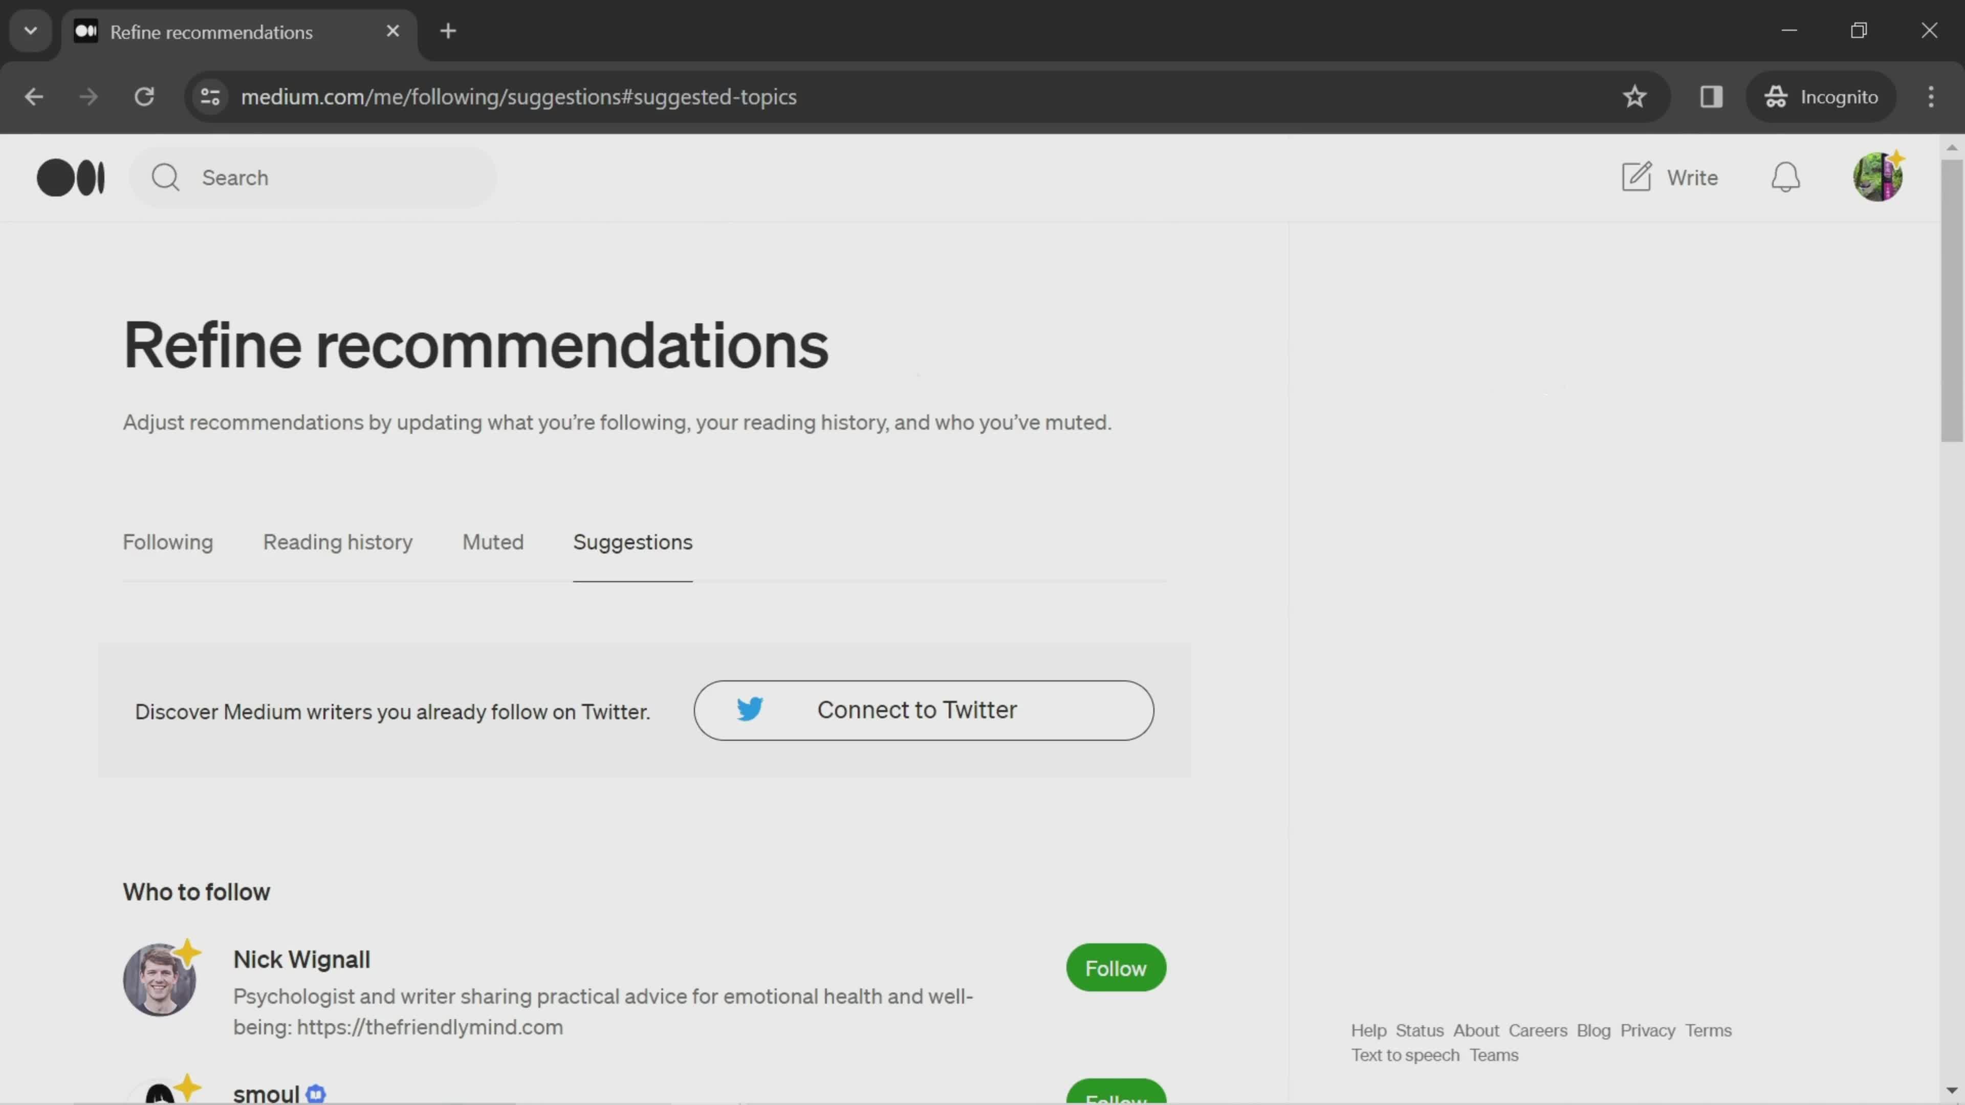1965x1105 pixels.
Task: Click the user profile avatar icon
Action: point(1877,176)
